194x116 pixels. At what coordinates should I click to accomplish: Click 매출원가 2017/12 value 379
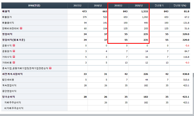point(85,17)
